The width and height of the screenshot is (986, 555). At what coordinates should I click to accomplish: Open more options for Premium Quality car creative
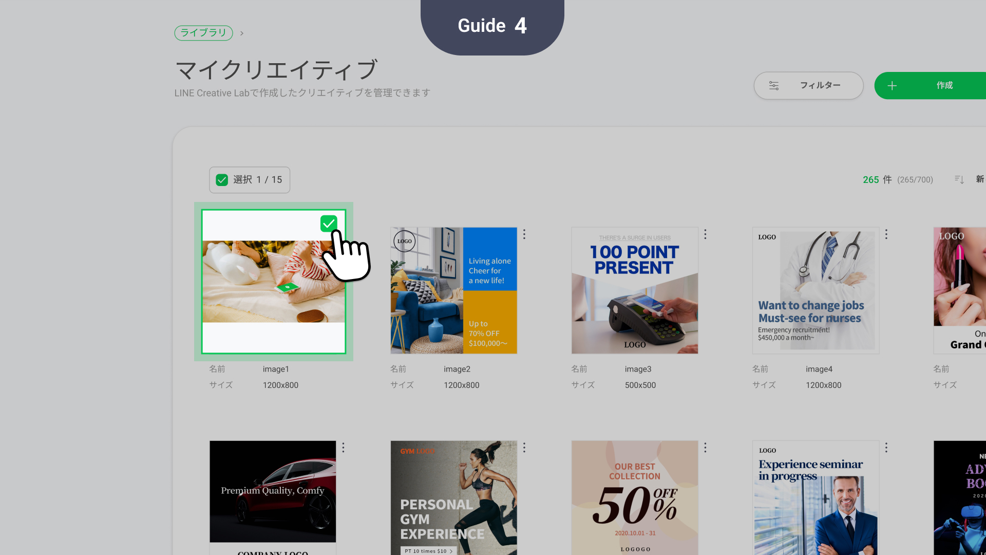pos(344,448)
